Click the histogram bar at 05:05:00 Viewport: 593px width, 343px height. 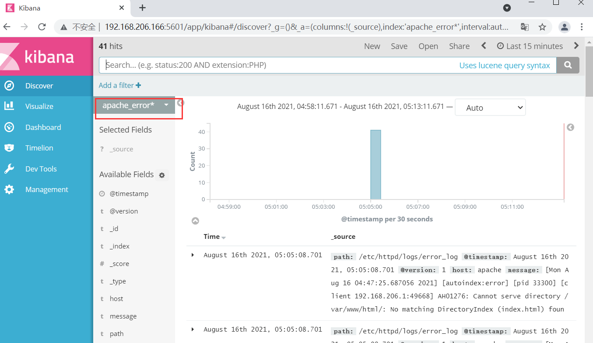[375, 164]
